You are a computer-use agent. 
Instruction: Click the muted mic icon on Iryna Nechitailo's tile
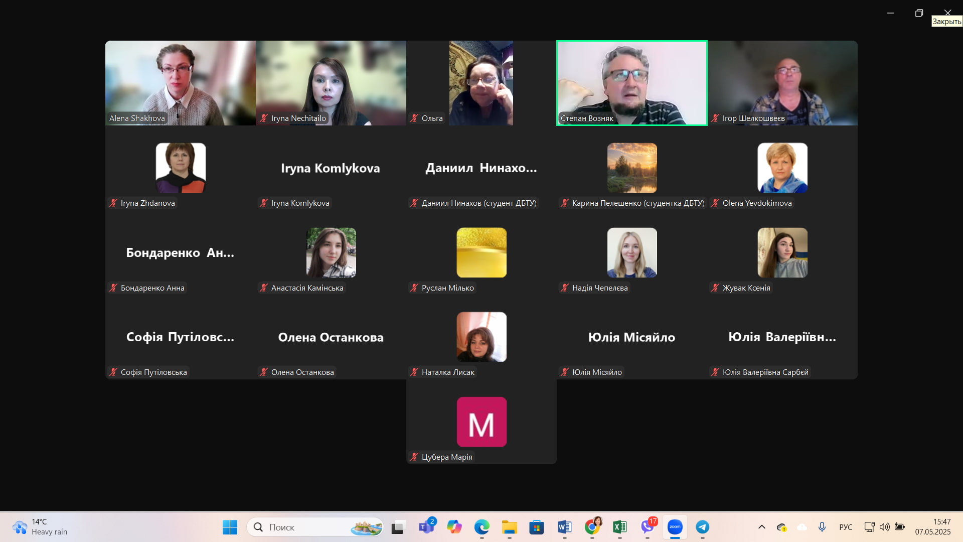264,118
